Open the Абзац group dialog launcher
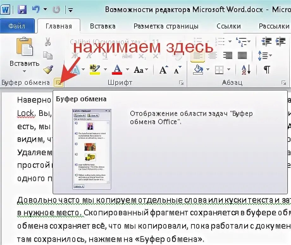 click(284, 83)
